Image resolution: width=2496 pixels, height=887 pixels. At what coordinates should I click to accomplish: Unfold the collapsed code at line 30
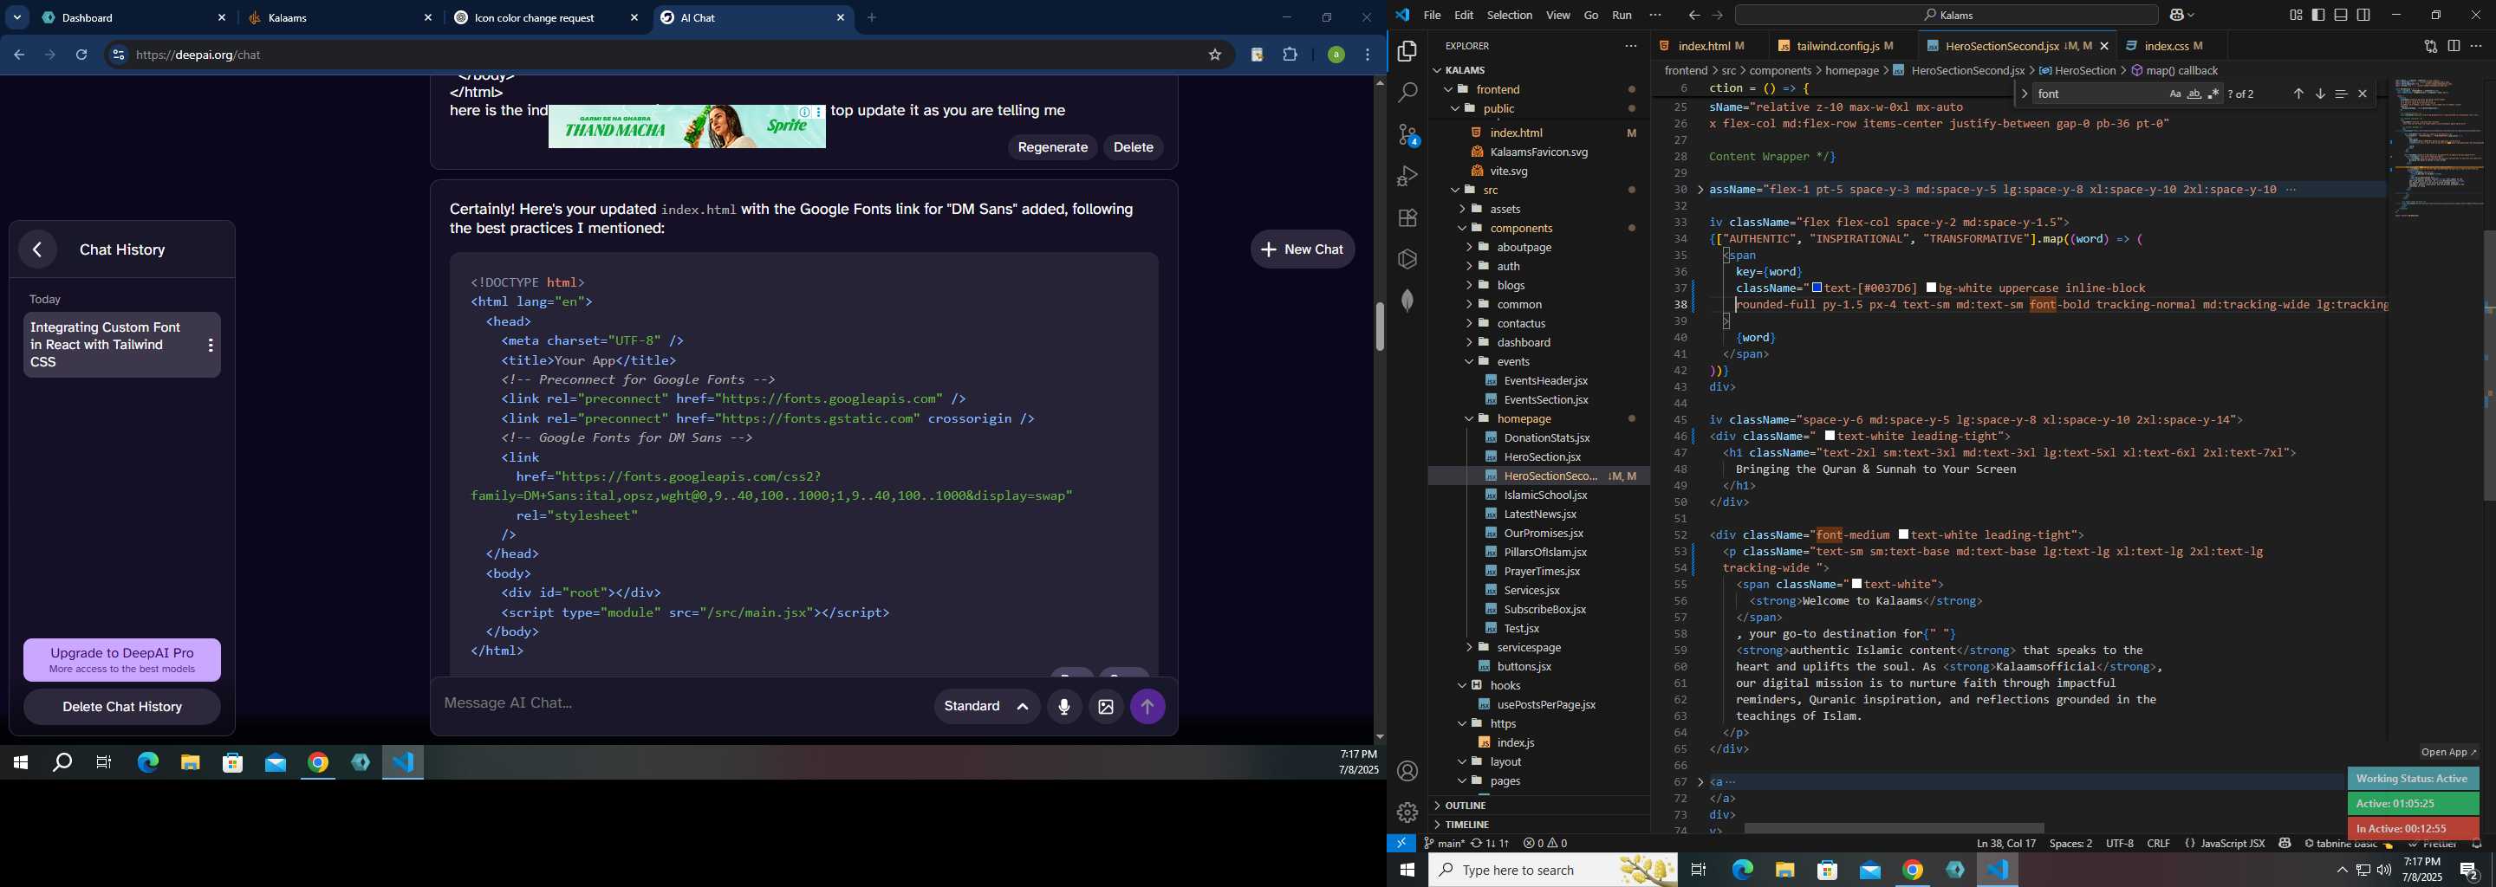pyautogui.click(x=1700, y=190)
